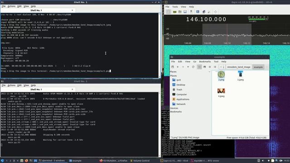Toggle Gqrx remote control monitor icon

[198, 12]
